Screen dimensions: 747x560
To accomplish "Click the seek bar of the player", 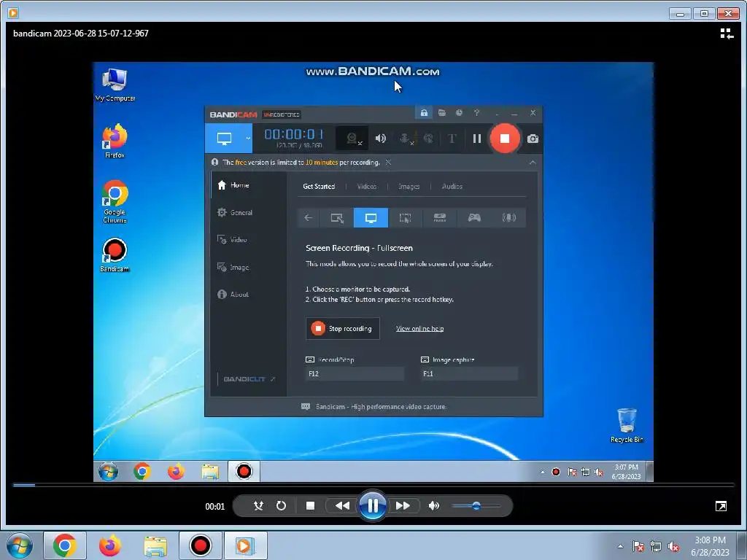I will coord(373,485).
